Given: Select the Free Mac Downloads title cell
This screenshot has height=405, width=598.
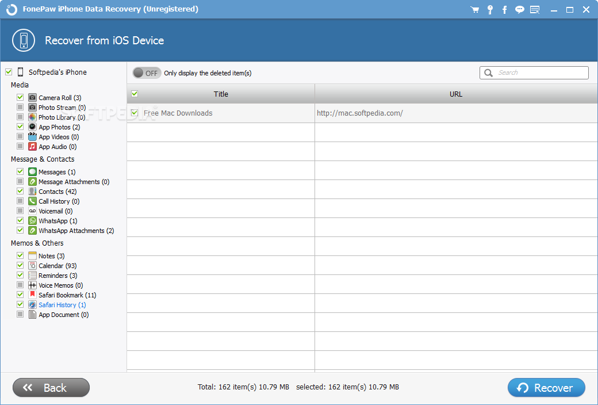Looking at the screenshot, I should coord(178,113).
